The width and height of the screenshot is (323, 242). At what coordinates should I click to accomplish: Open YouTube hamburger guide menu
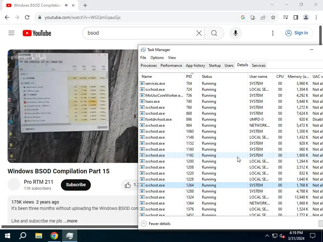[x=11, y=33]
